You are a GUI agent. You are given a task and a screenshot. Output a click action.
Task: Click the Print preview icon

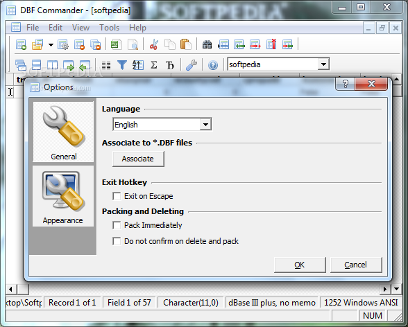pos(133,44)
